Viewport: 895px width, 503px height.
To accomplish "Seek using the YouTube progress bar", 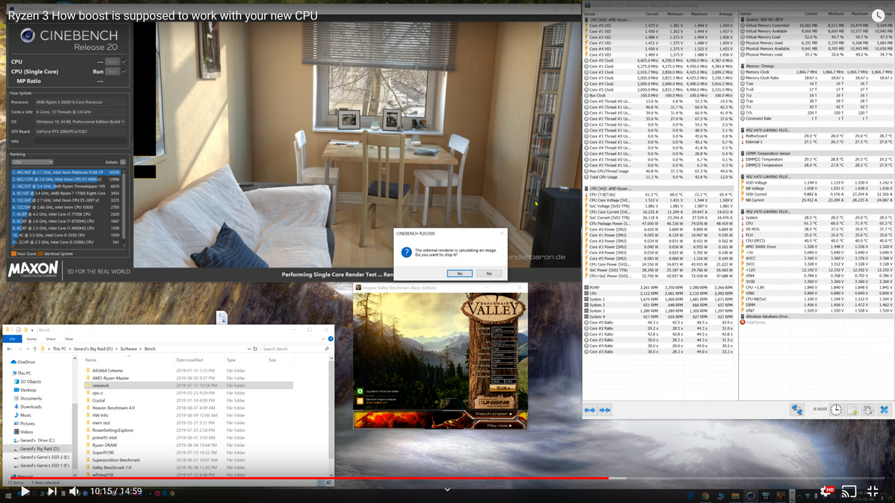I will coord(447,478).
